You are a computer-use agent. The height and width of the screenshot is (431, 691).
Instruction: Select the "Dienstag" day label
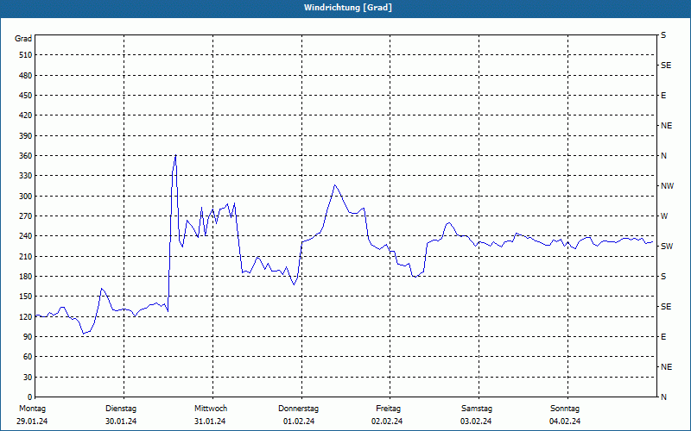(x=121, y=409)
